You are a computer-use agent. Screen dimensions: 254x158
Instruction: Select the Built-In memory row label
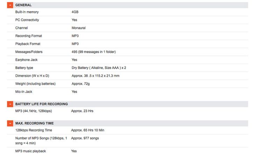coord(29,12)
